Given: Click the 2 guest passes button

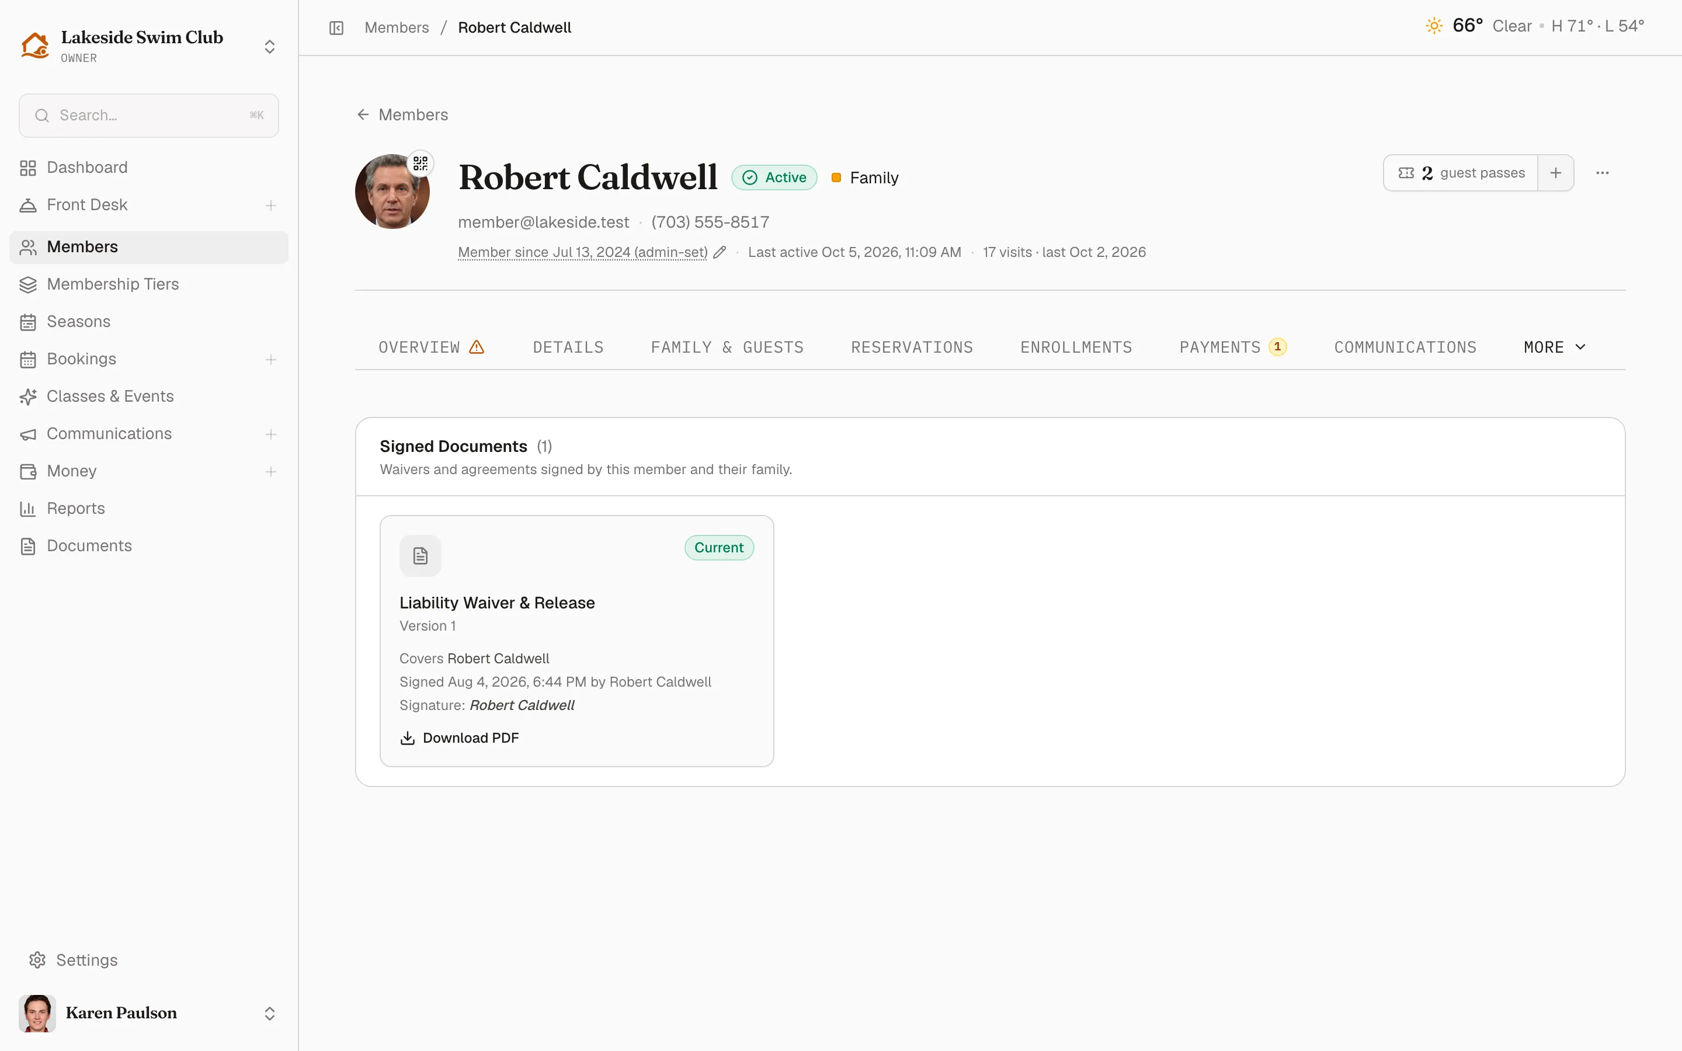Looking at the screenshot, I should [1461, 173].
